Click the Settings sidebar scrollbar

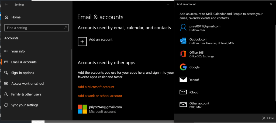pyautogui.click(x=72, y=79)
